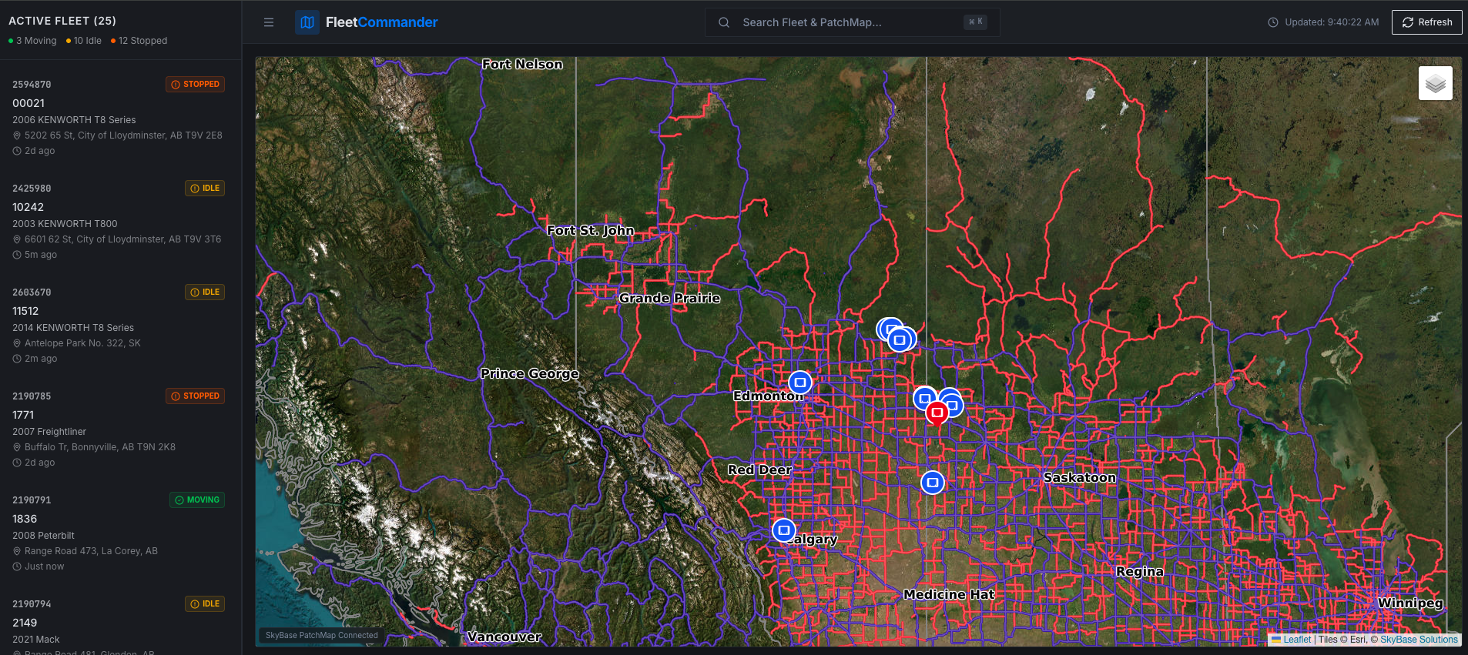Click the vehicle marker near Edmonton
This screenshot has height=655, width=1468.
point(800,382)
